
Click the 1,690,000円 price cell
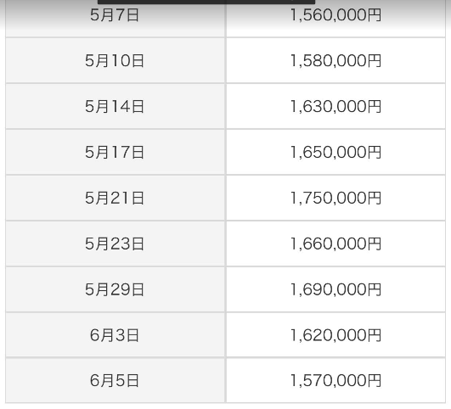335,289
